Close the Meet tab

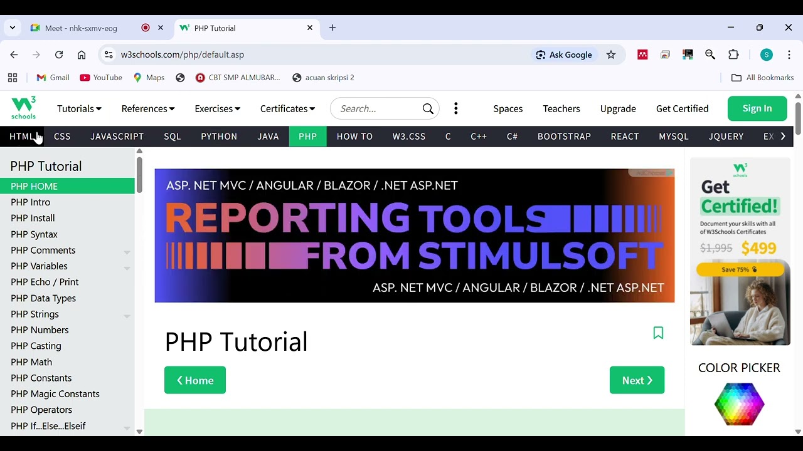click(161, 28)
